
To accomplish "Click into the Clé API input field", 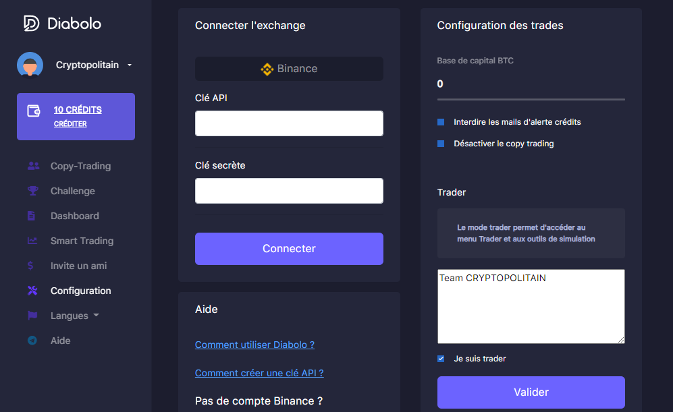I will 289,123.
